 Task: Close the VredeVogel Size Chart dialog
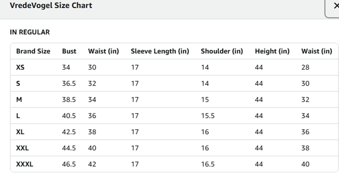[335, 6]
